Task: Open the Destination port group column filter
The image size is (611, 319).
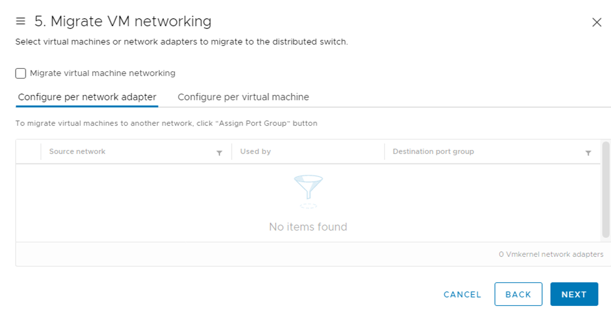Action: [x=588, y=153]
